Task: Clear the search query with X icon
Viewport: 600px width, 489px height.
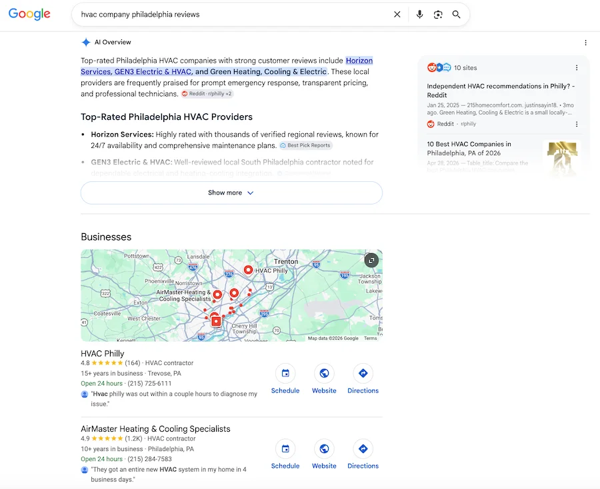Action: click(x=397, y=15)
